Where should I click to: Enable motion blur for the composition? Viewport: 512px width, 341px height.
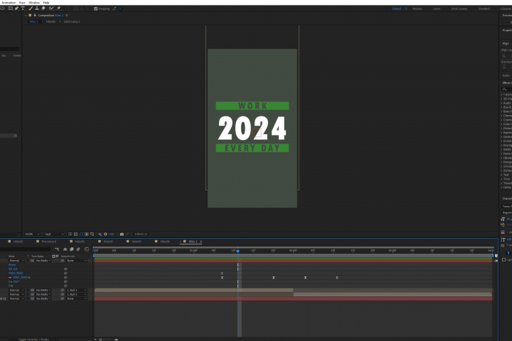(78, 249)
